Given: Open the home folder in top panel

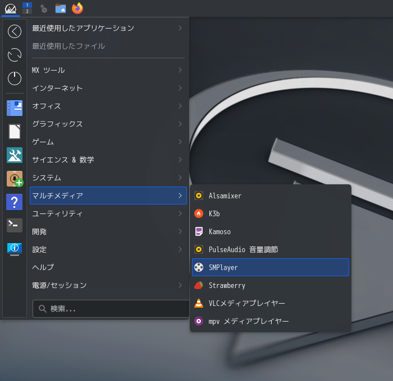Looking at the screenshot, I should pos(61,8).
